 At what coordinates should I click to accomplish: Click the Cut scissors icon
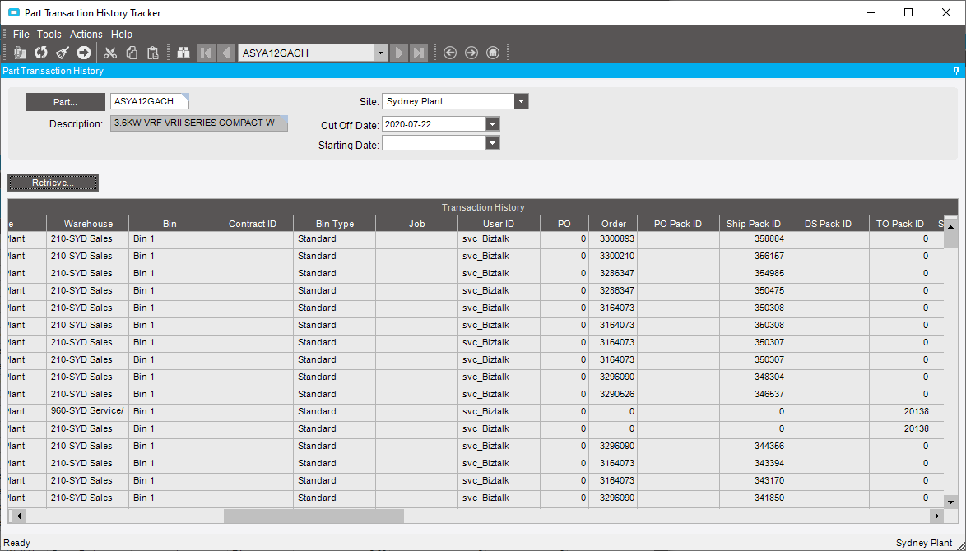[x=110, y=53]
